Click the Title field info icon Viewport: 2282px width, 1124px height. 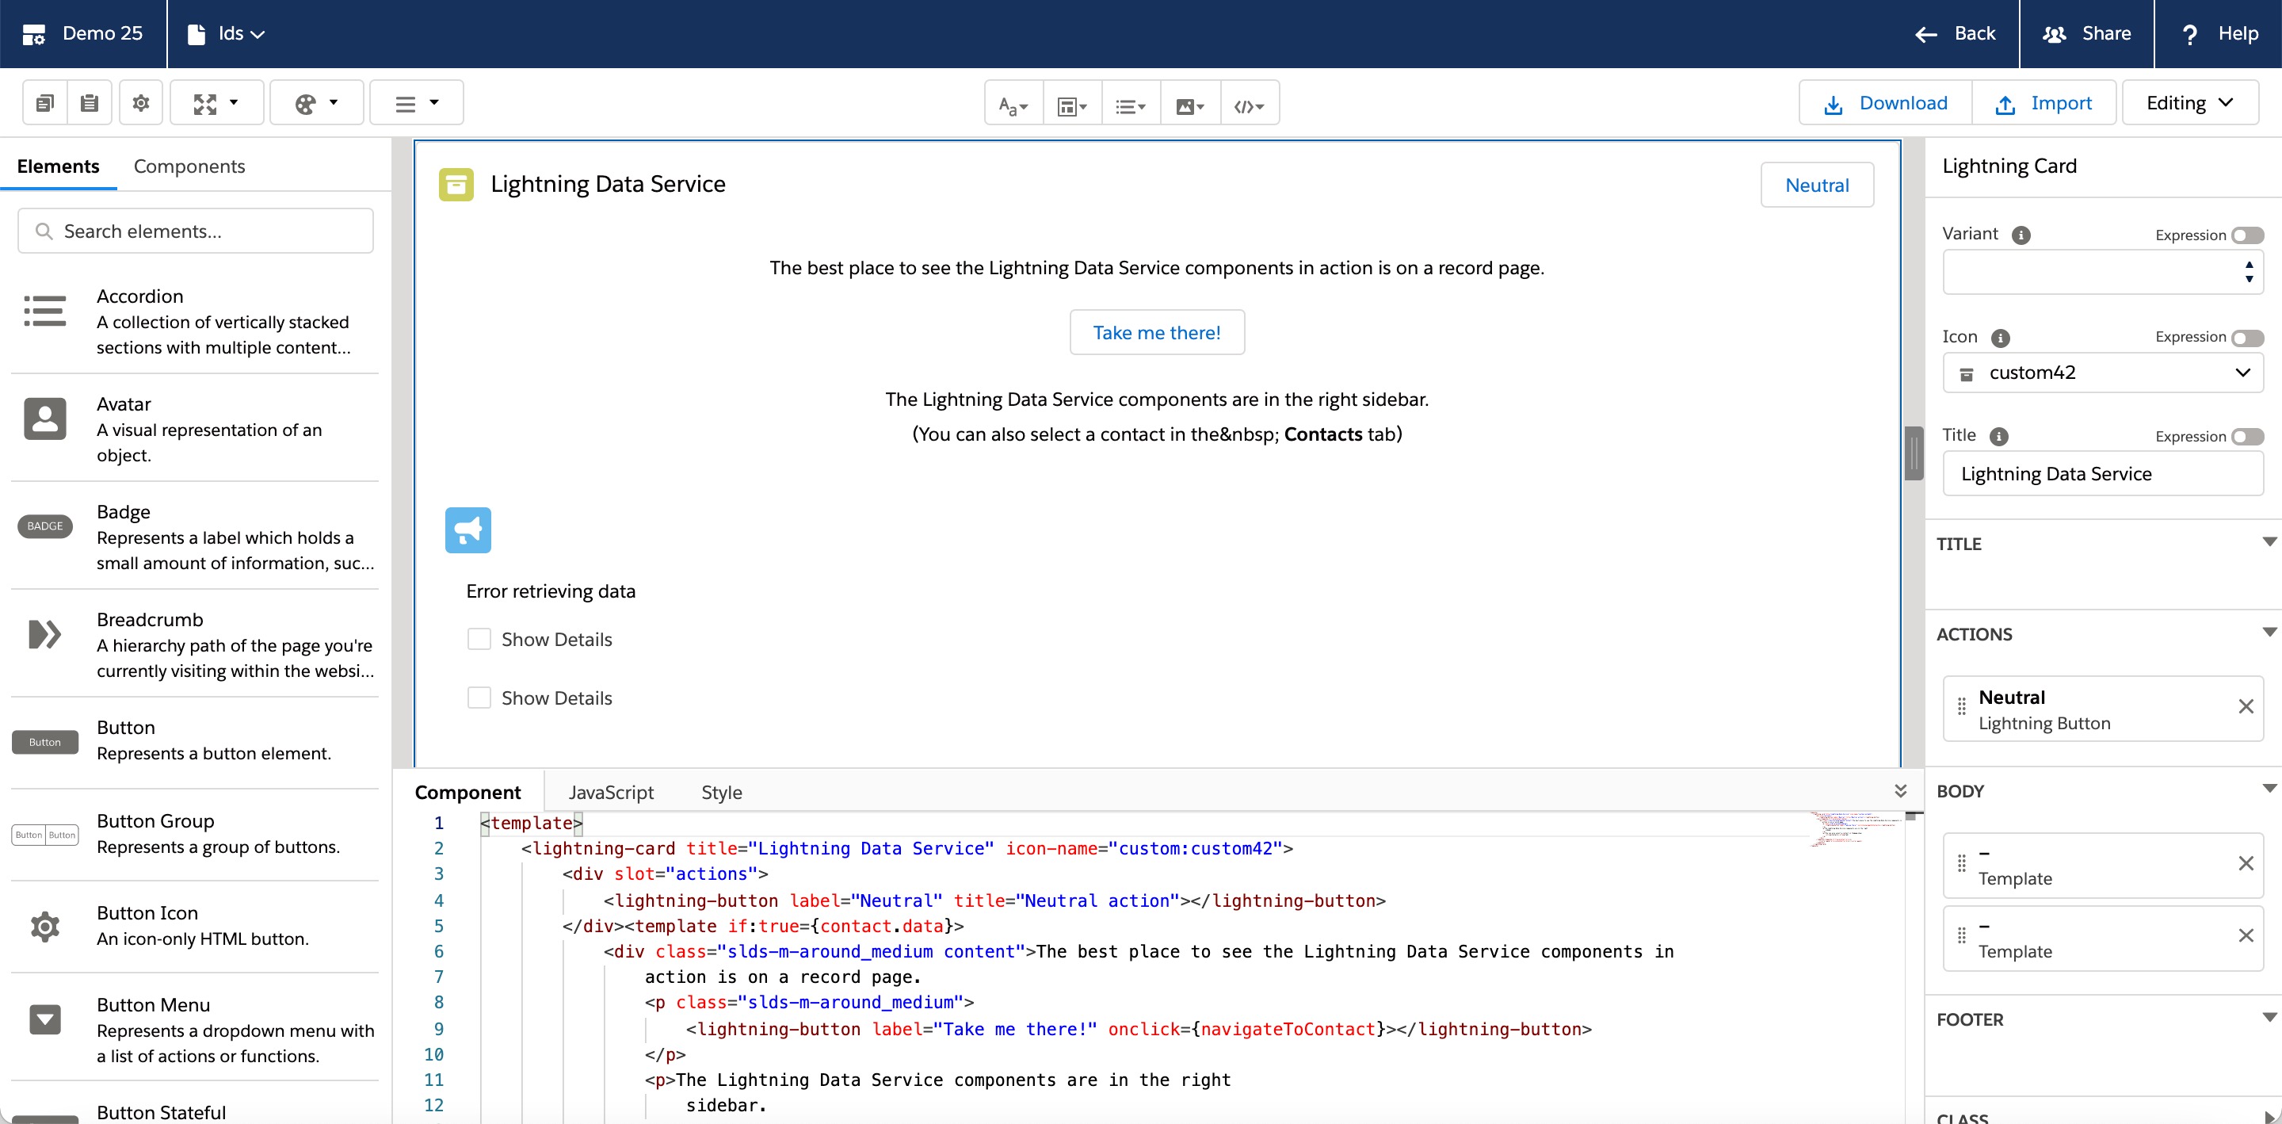[x=1998, y=436]
